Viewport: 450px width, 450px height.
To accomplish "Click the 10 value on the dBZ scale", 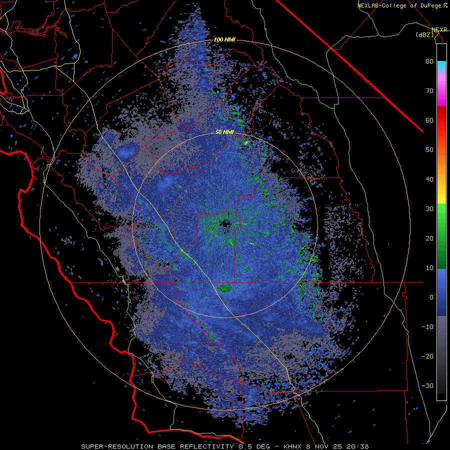I will 429,268.
